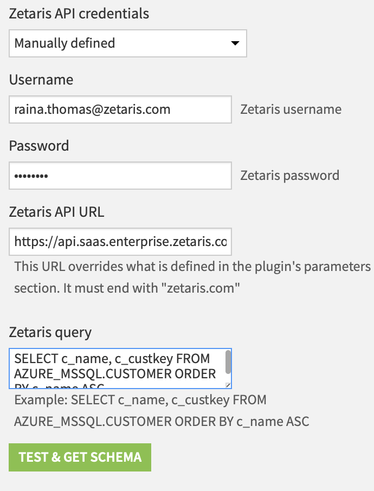Click the dropdown chevron arrow icon

[x=236, y=43]
